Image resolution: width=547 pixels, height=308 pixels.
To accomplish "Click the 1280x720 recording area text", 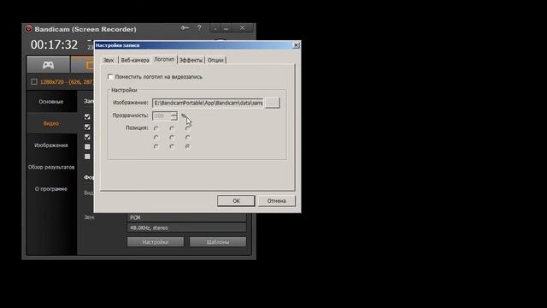I will coord(67,82).
